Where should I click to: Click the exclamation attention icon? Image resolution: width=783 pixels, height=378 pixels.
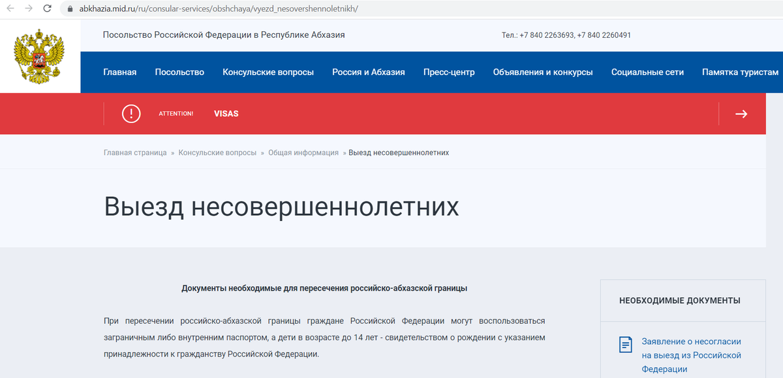pyautogui.click(x=131, y=113)
